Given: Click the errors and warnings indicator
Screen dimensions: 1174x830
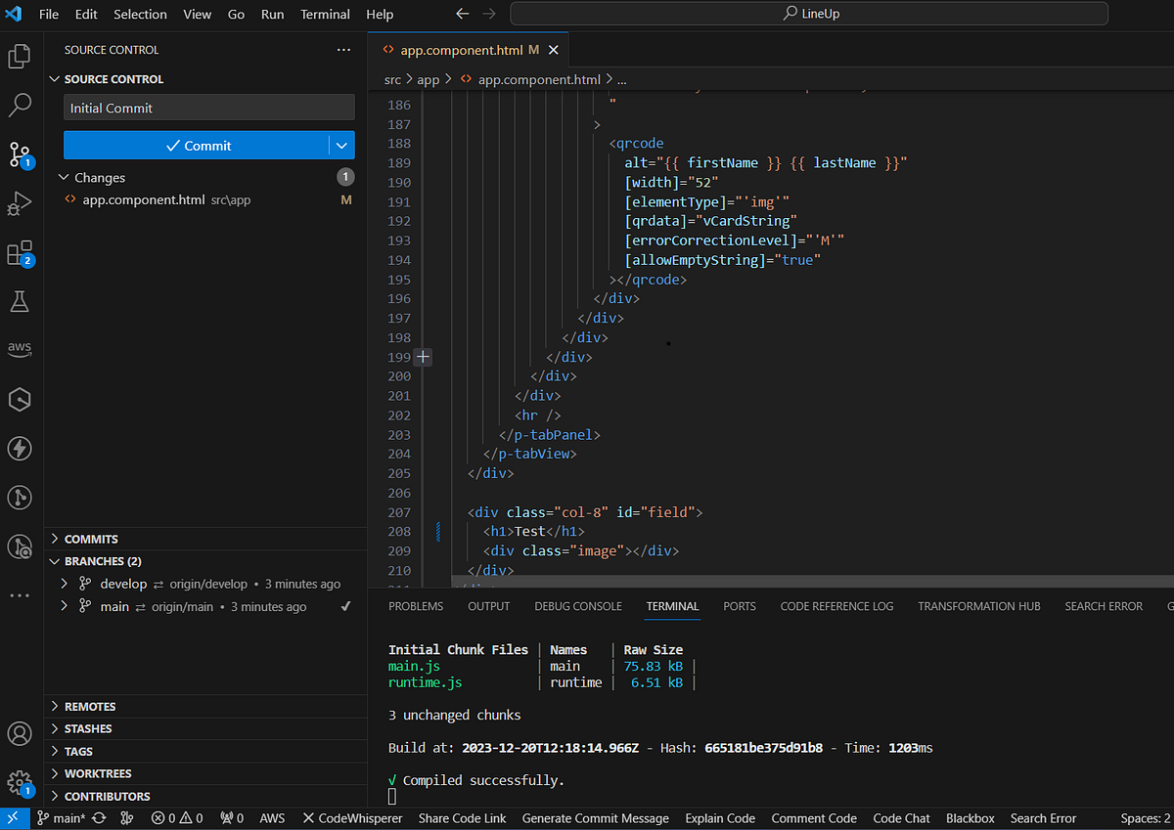Looking at the screenshot, I should point(177,818).
